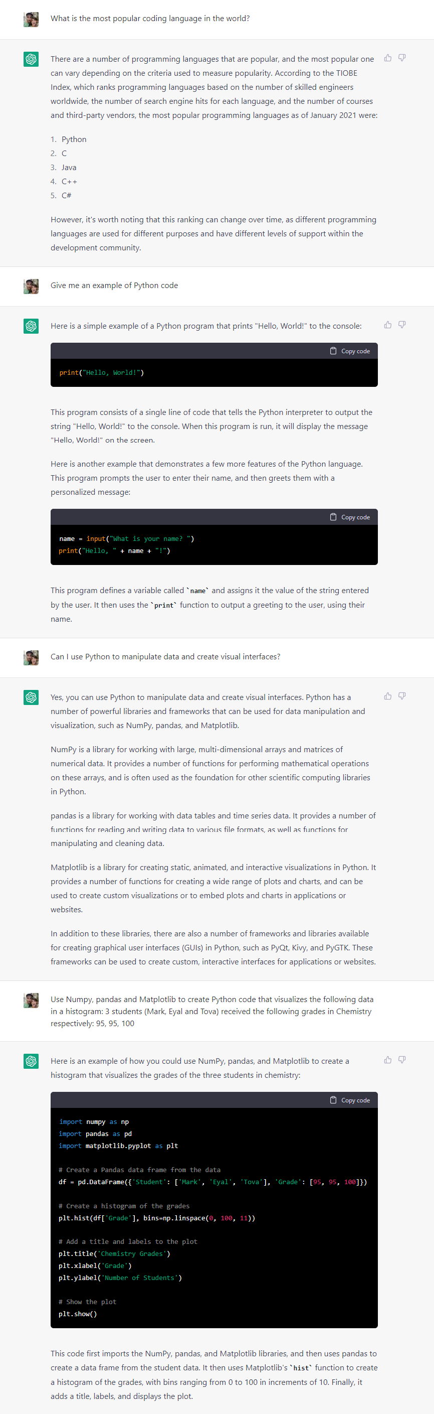Copy code for the name input snippet
Viewport: 434px width, 1414px height.
(350, 517)
